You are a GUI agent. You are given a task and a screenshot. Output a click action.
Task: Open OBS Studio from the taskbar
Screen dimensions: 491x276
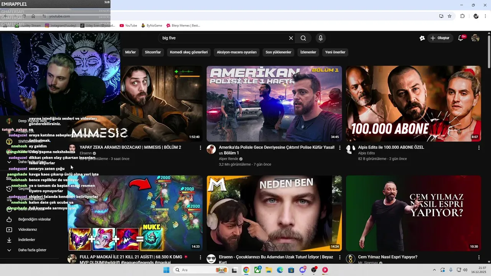click(314, 270)
